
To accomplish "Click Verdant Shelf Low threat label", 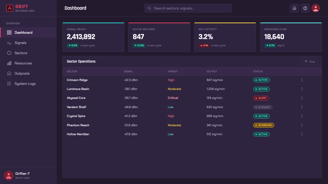I will [171, 107].
